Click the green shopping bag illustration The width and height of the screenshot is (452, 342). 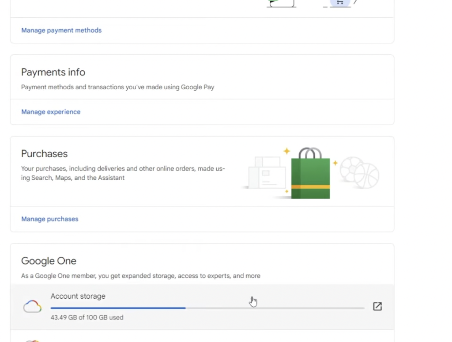(x=310, y=177)
